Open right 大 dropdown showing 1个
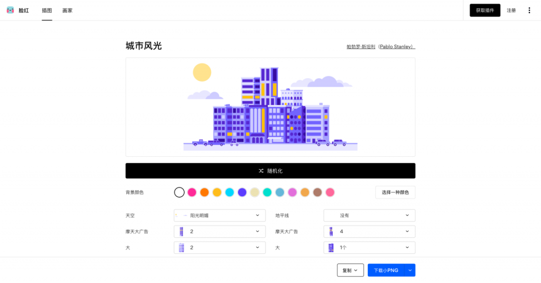 370,247
